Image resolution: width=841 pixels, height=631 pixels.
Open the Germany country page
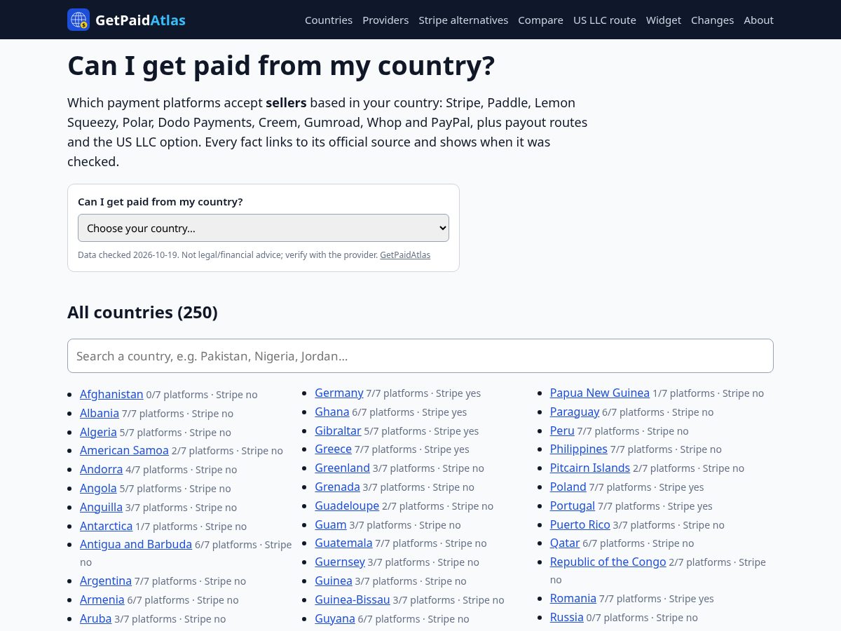tap(339, 393)
